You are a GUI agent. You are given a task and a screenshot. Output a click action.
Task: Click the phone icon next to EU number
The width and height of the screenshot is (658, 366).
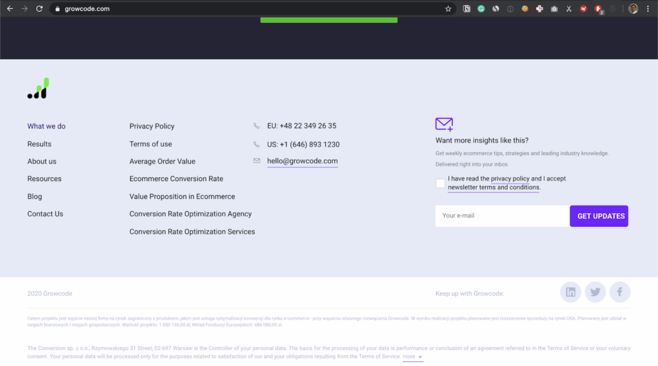[256, 126]
